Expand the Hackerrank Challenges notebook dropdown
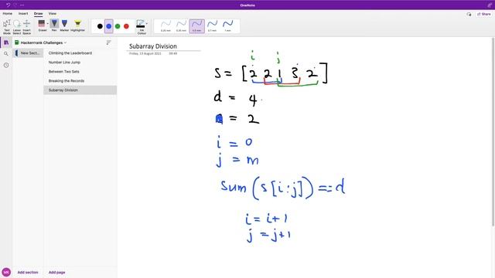 [x=65, y=42]
